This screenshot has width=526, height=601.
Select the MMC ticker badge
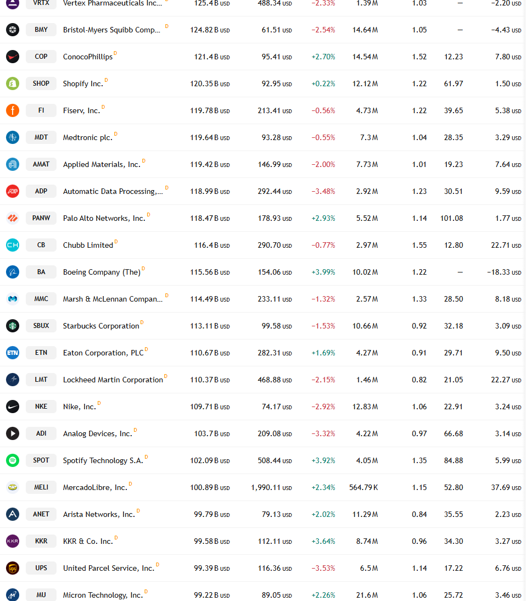point(41,299)
